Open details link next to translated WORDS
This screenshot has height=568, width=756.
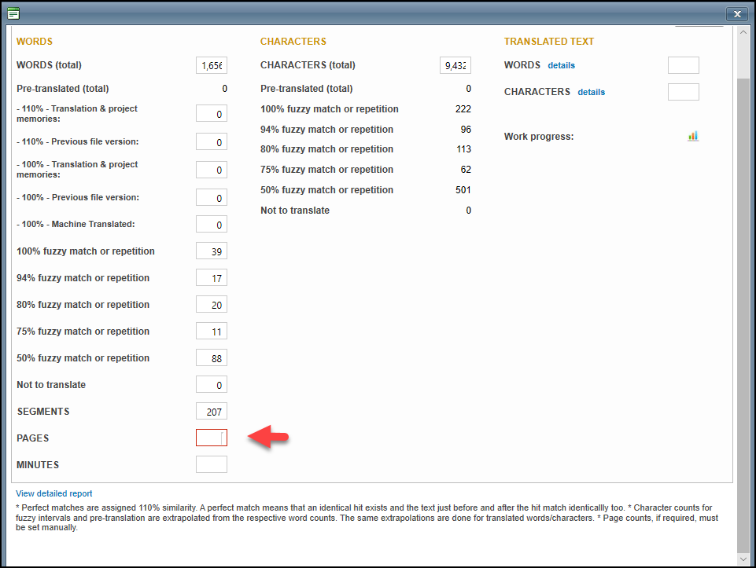click(x=561, y=65)
